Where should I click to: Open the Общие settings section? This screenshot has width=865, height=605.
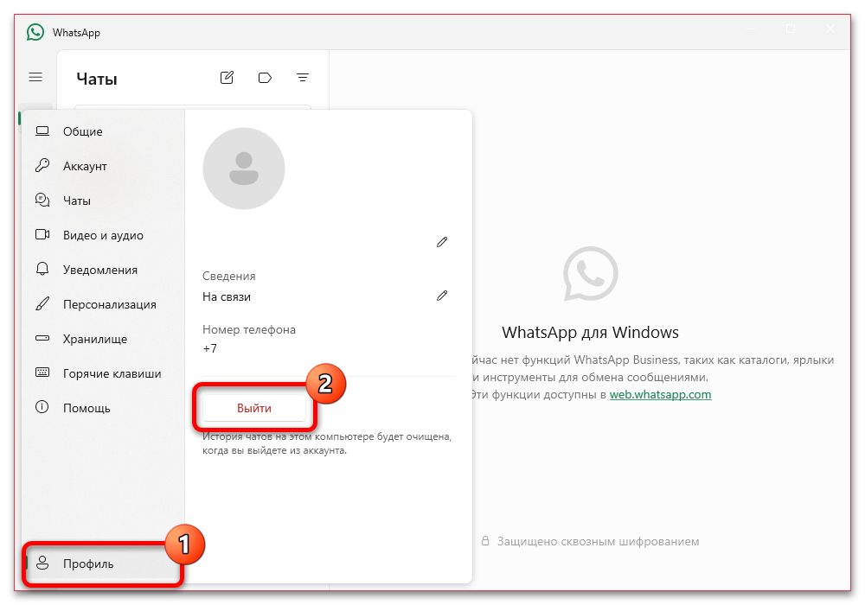pyautogui.click(x=103, y=131)
